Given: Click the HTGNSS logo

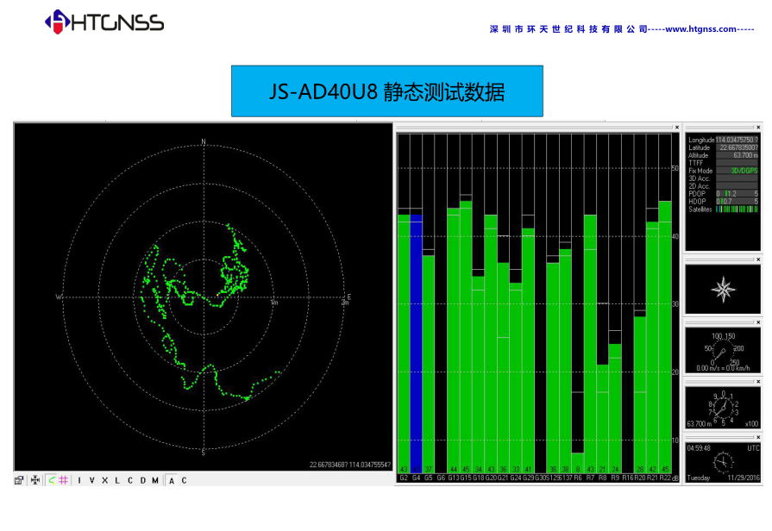Looking at the screenshot, I should pos(104,22).
